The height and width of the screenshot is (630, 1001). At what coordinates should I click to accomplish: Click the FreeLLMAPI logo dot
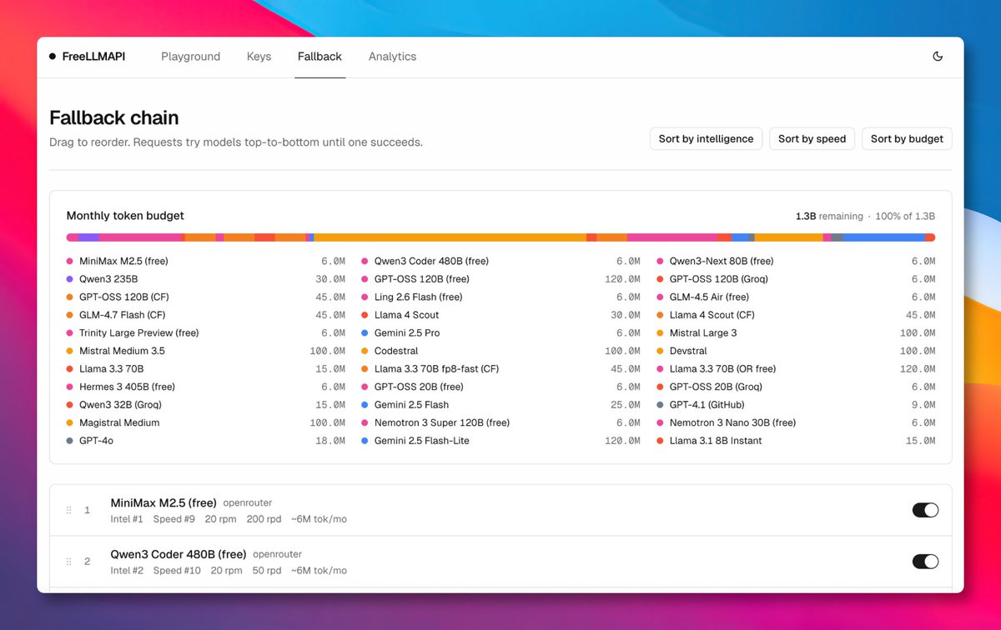pos(53,57)
